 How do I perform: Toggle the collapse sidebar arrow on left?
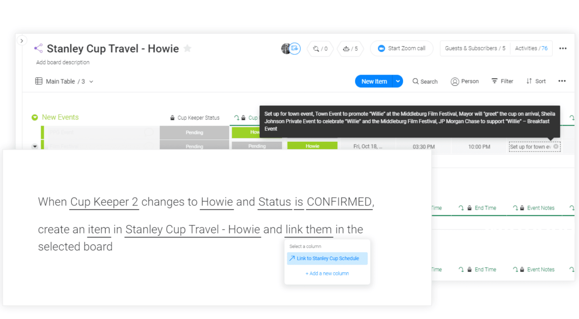point(22,41)
